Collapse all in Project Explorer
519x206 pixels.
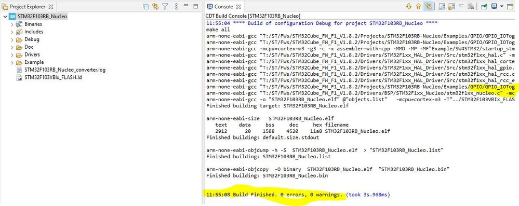(x=145, y=6)
